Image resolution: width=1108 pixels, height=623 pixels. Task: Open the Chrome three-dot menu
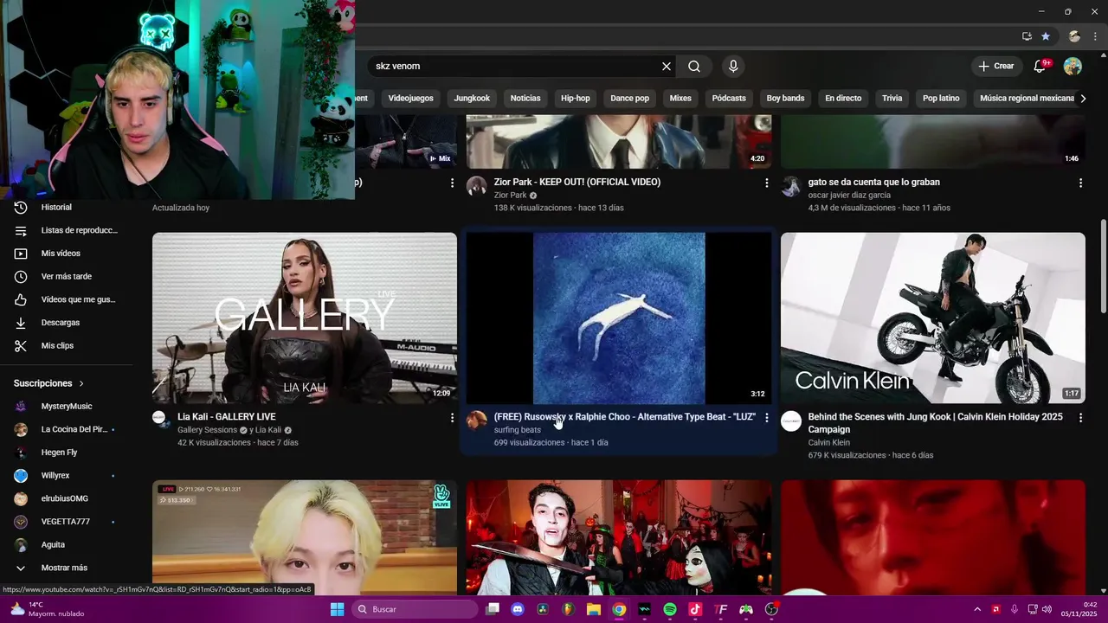pyautogui.click(x=1096, y=36)
